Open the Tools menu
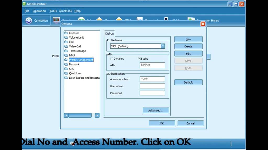The height and width of the screenshot is (150, 268). tap(53, 11)
